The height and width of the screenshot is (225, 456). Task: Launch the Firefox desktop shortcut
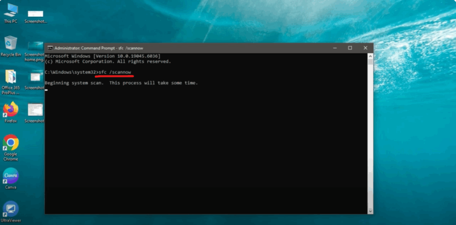point(11,112)
